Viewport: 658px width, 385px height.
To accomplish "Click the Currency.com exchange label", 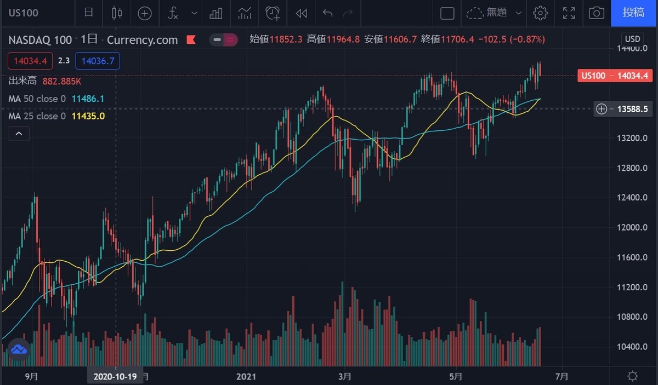I will click(143, 40).
